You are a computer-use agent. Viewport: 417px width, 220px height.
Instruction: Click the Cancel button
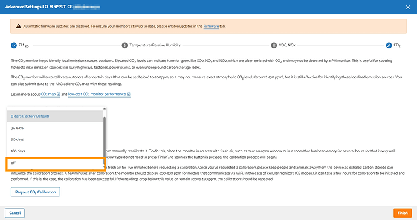click(15, 213)
